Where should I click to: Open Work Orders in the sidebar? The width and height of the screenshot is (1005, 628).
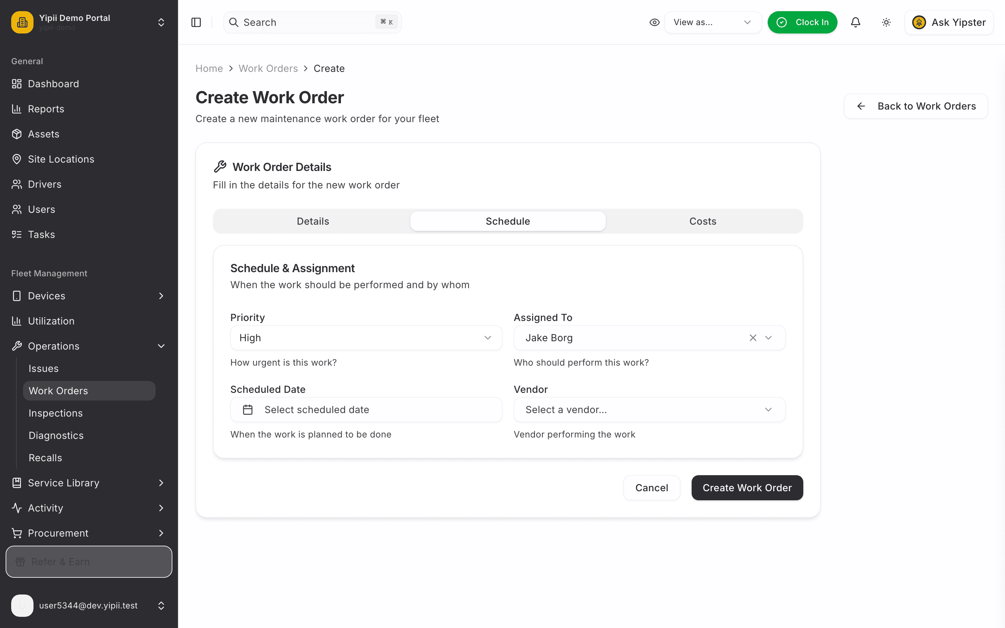click(89, 391)
